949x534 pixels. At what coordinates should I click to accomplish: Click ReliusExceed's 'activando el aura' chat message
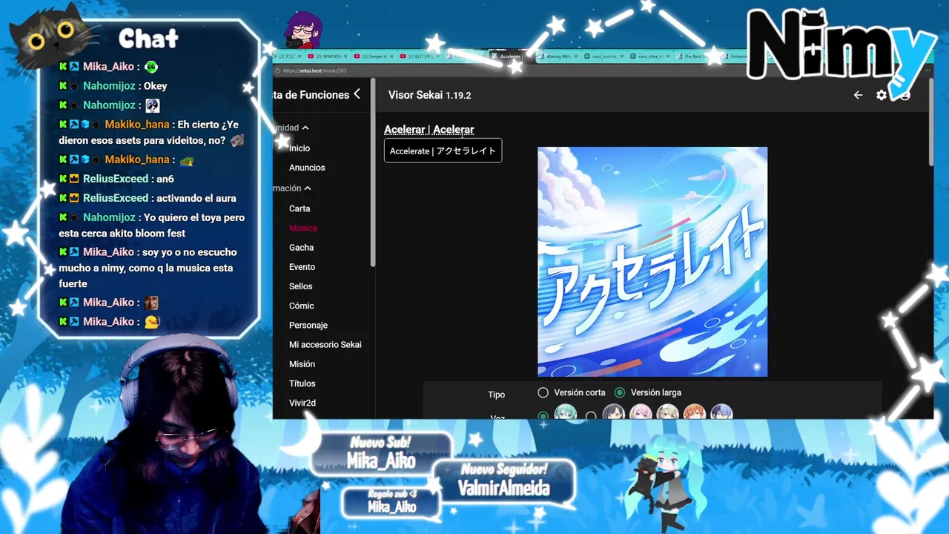pyautogui.click(x=196, y=198)
